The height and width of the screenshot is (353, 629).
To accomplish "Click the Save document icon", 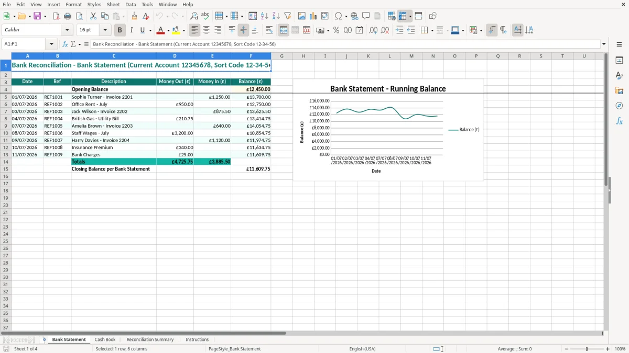I will pos(37,16).
